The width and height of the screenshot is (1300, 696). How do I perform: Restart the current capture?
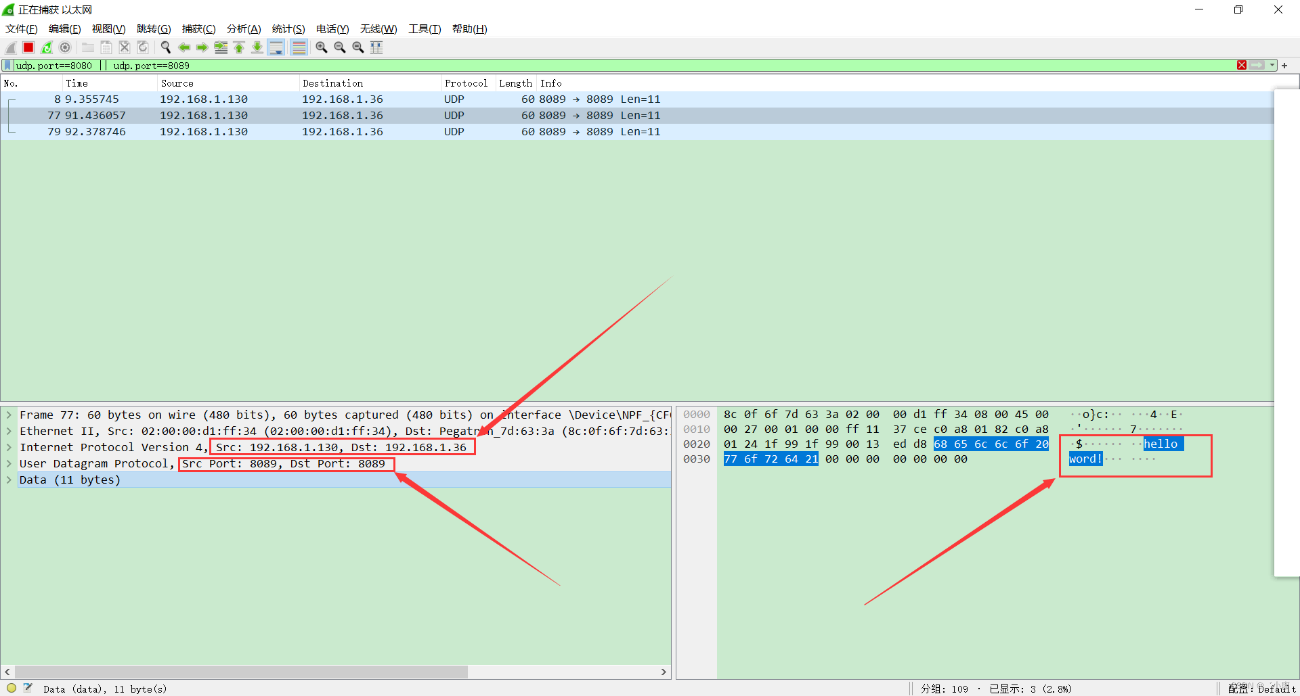coord(47,47)
